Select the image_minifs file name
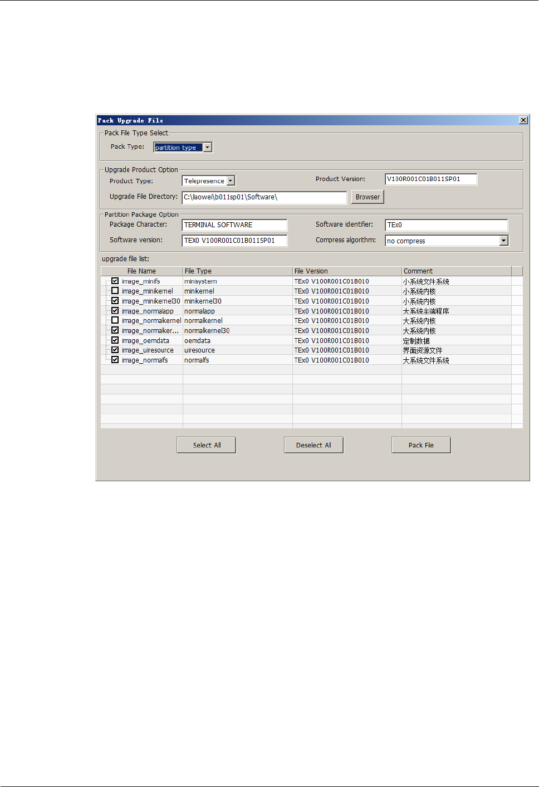This screenshot has width=539, height=787. [x=141, y=281]
